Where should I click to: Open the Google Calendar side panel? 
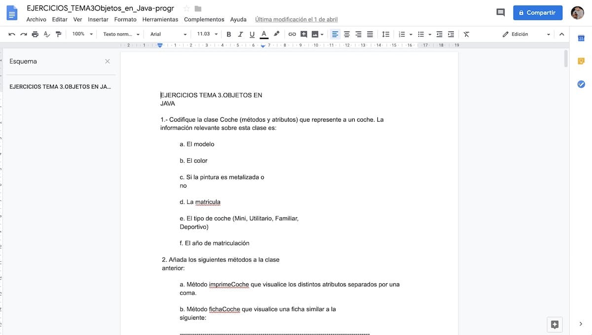click(x=581, y=38)
